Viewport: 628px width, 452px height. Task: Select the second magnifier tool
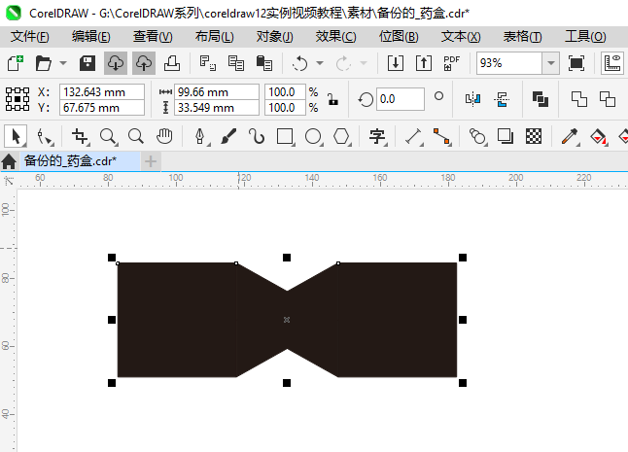pyautogui.click(x=136, y=136)
